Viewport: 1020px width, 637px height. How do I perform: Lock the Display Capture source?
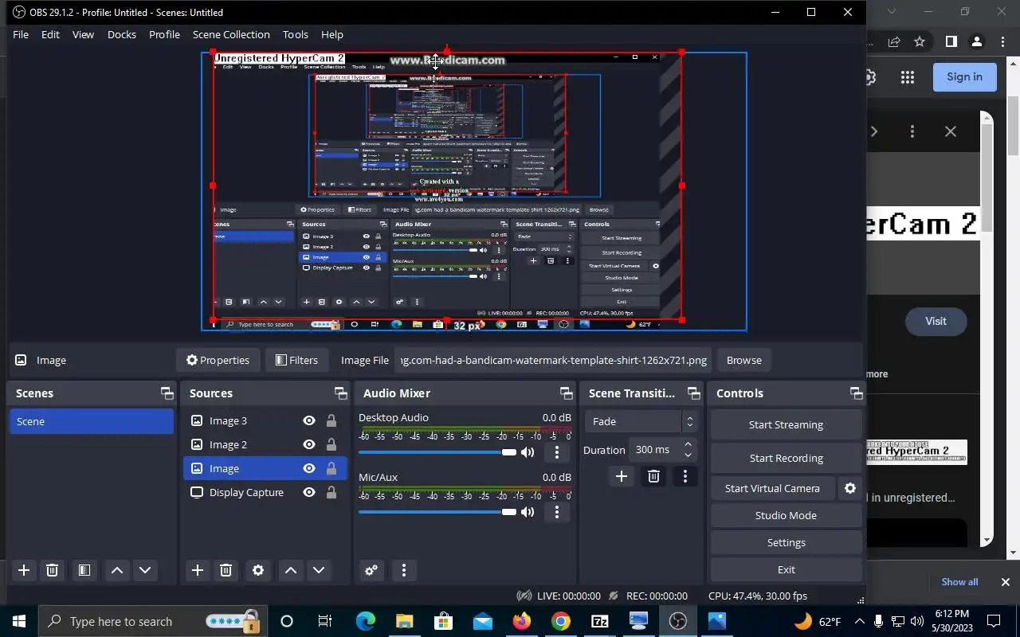tap(331, 492)
